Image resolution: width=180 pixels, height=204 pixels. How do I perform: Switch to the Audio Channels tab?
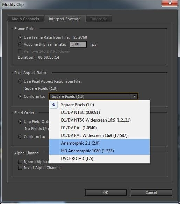[x=26, y=19]
